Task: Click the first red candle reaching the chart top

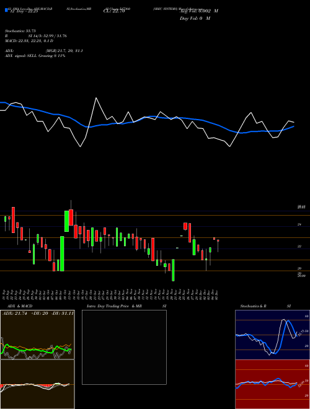Action: click(13, 220)
